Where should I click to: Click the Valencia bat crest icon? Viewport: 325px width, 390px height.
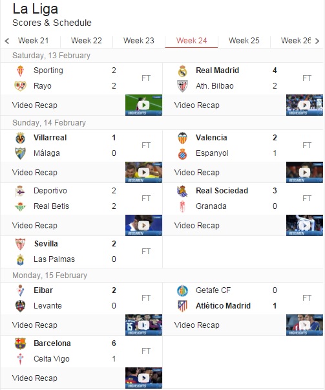(182, 138)
